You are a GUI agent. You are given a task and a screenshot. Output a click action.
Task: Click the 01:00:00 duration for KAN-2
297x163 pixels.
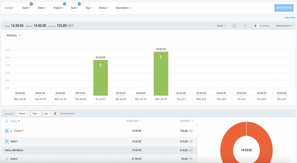point(136,159)
